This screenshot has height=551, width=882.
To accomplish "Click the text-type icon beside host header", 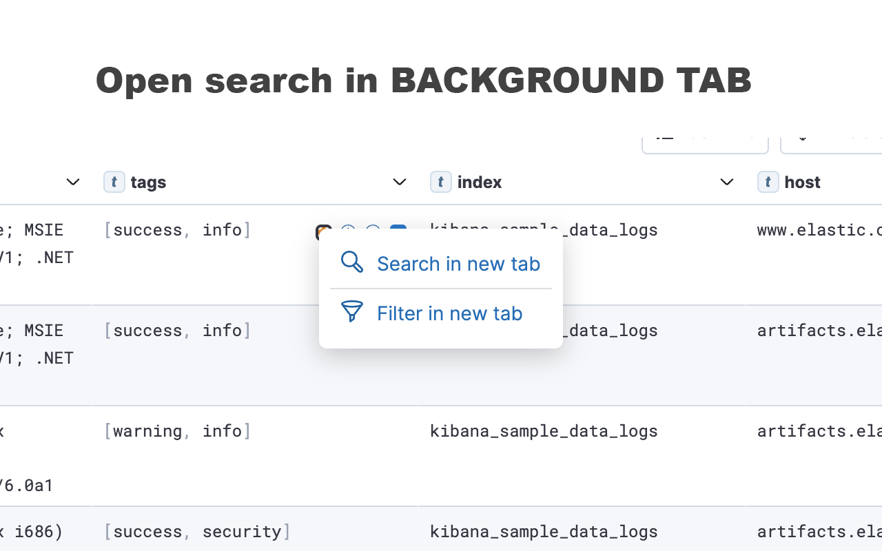I will (768, 182).
